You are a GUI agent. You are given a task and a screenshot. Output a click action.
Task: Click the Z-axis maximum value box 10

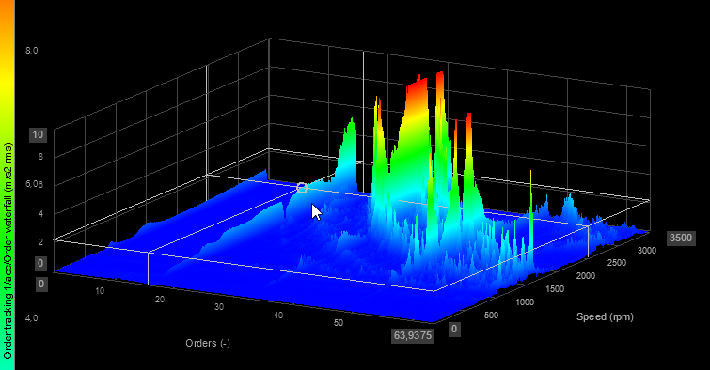tap(38, 134)
